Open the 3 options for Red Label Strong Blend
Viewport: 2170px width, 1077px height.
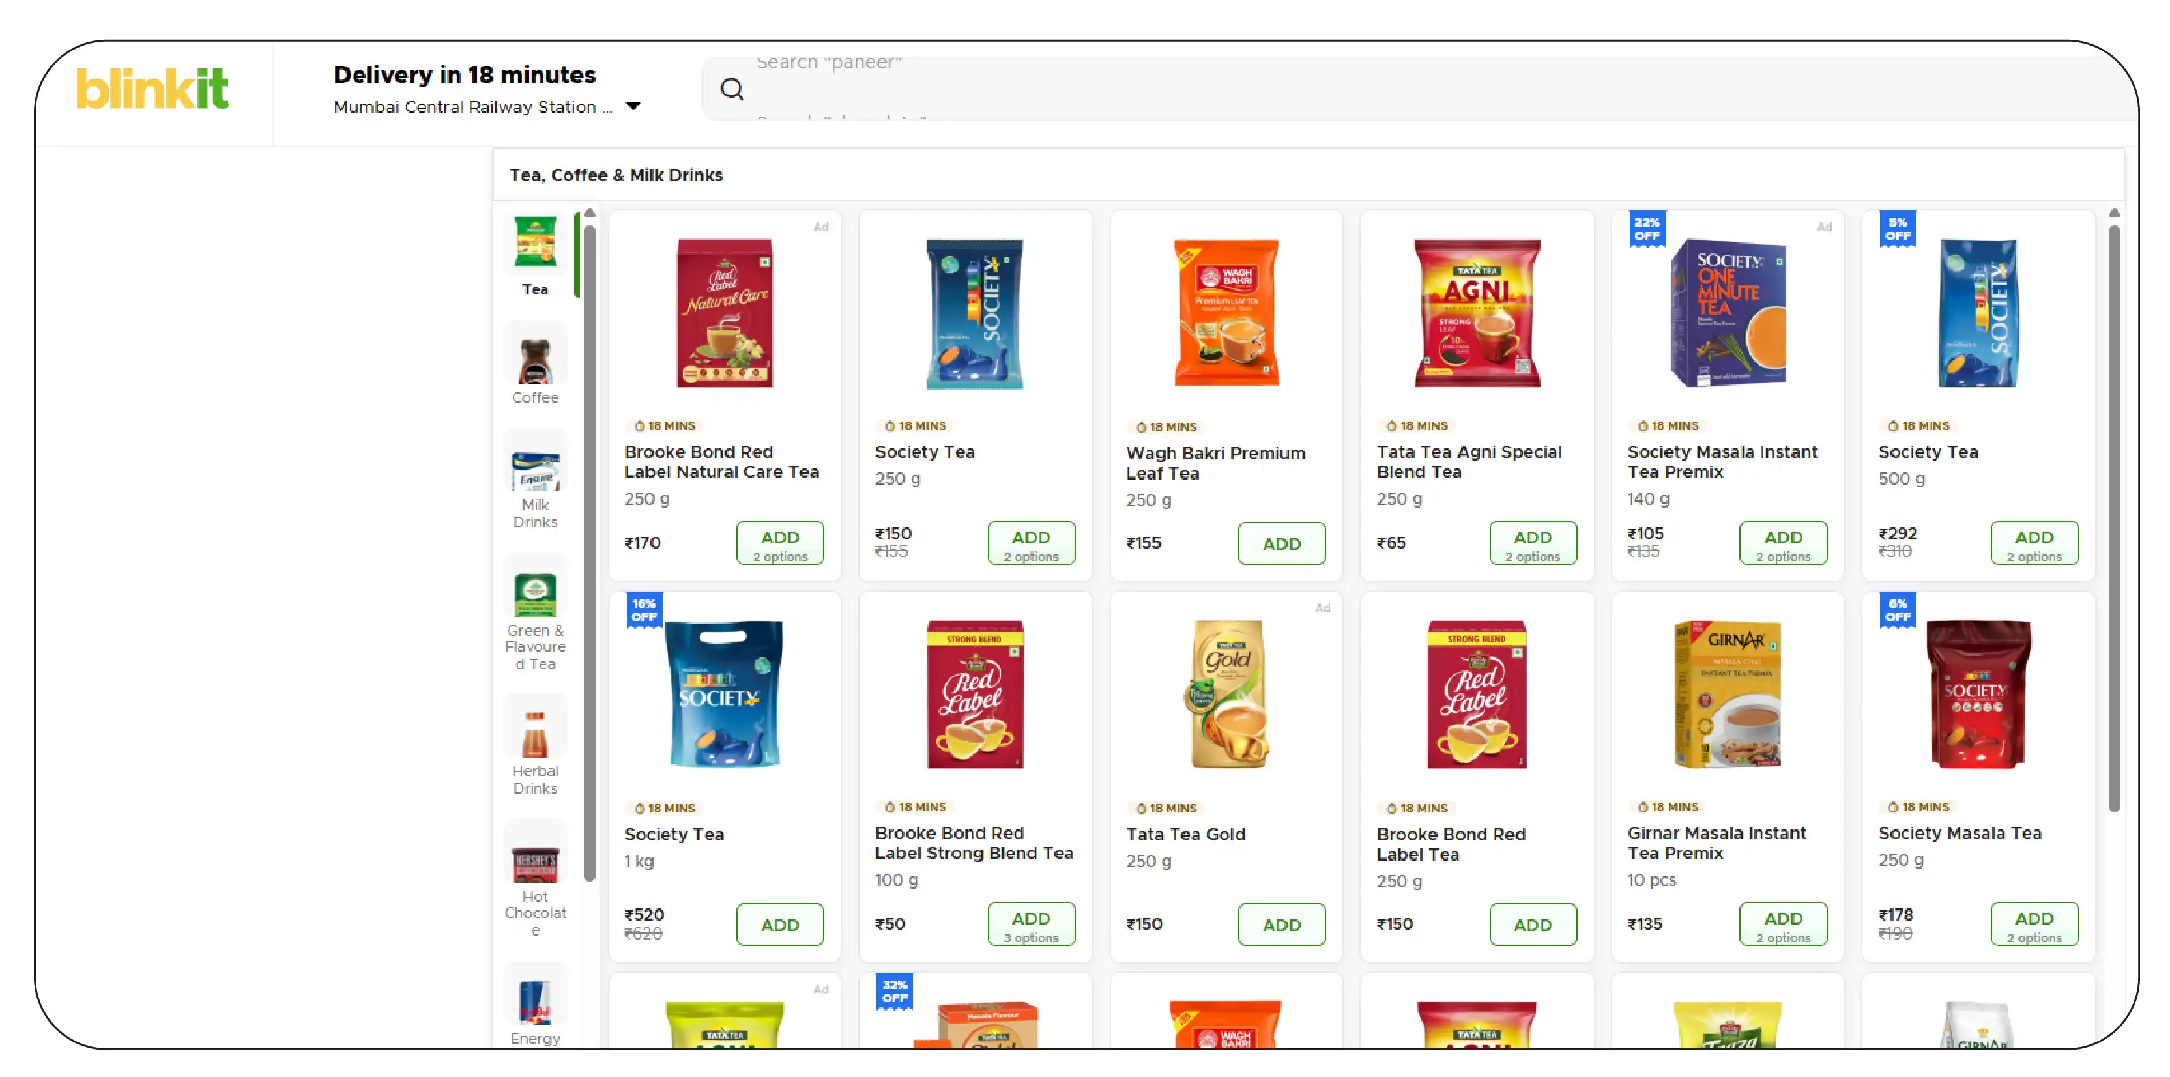tap(1030, 925)
